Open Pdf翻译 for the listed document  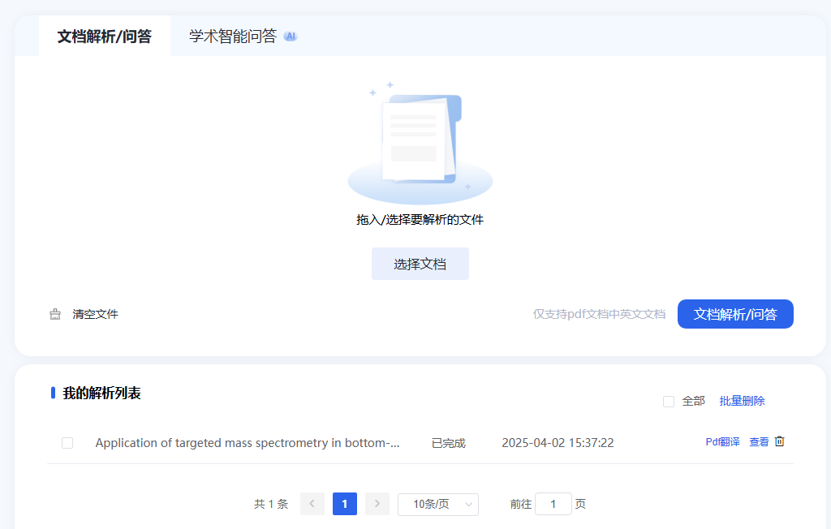point(722,442)
